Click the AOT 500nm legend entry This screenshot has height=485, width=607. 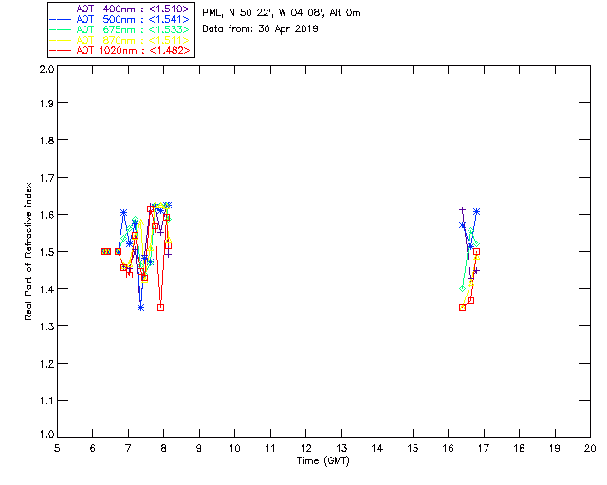120,19
